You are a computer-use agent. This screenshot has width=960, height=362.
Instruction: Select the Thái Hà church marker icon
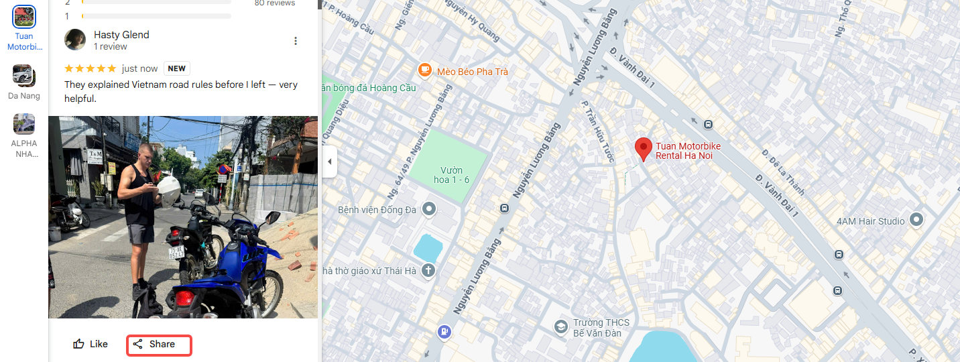click(x=428, y=271)
